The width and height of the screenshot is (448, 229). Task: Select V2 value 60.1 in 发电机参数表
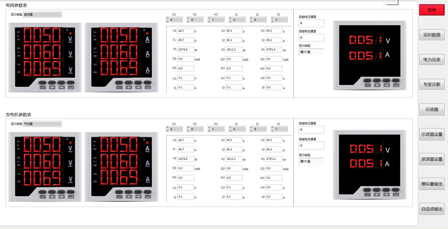pos(234,140)
